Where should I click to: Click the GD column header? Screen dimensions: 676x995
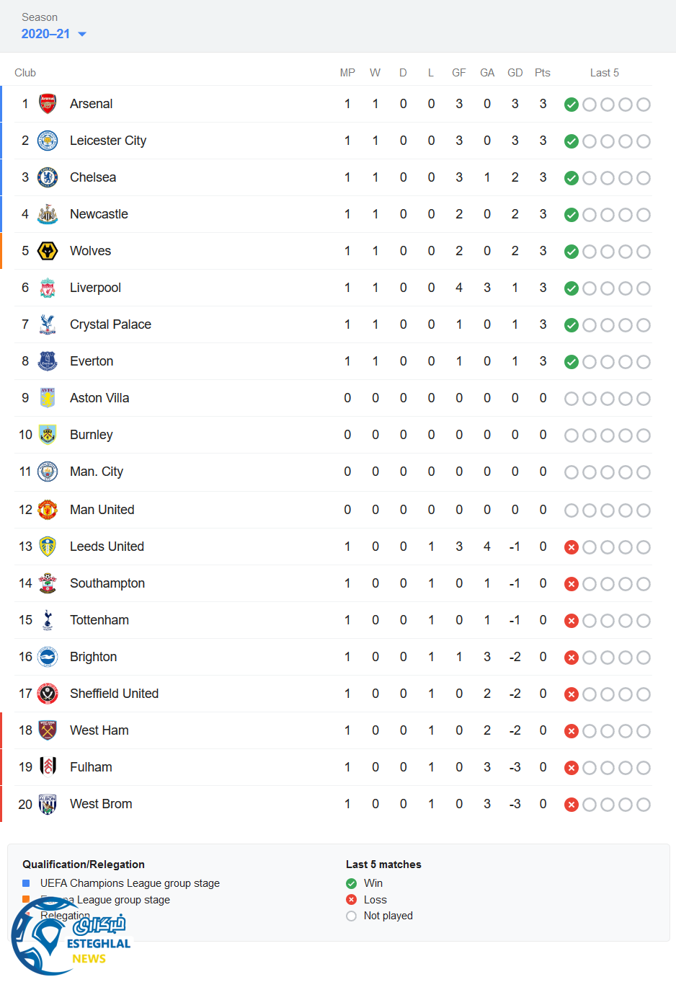tap(515, 73)
